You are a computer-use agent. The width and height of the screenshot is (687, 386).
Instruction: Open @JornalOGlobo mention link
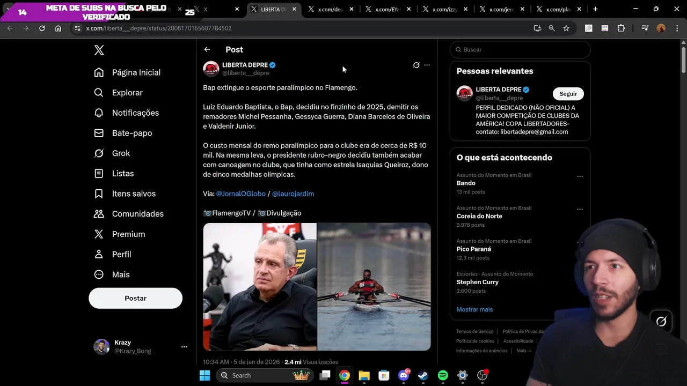pos(241,194)
